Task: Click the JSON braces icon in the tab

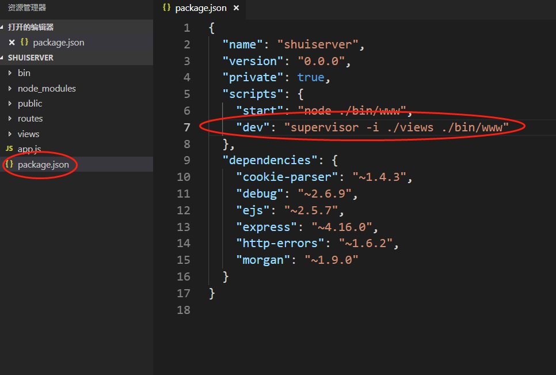Action: 167,7
